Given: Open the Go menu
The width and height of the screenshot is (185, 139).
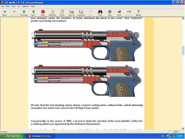Looking at the screenshot, I should pyautogui.click(x=19, y=6).
